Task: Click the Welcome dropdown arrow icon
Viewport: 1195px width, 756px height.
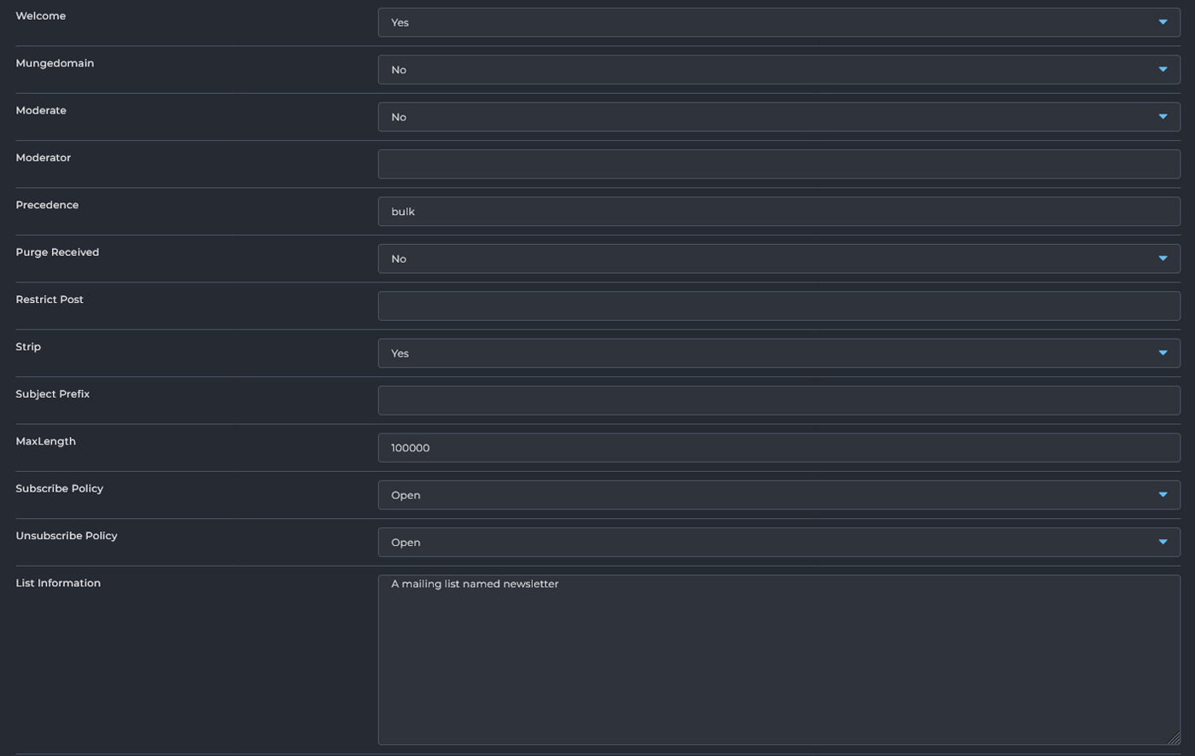Action: (x=1163, y=22)
